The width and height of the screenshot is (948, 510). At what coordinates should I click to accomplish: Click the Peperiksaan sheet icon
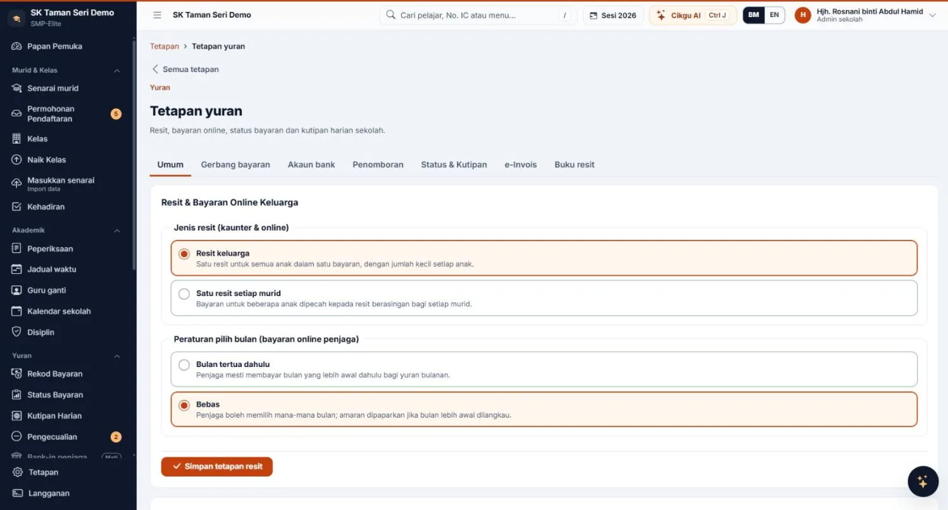(17, 249)
